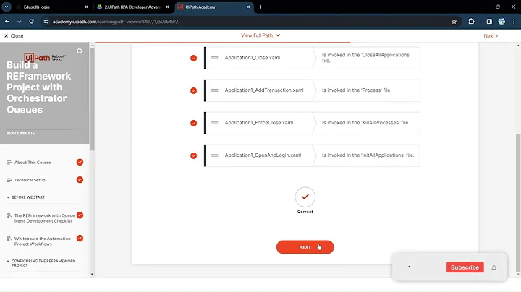Close the UiPath Academy tab
Screen dimensions: 521x292
[x=248, y=7]
